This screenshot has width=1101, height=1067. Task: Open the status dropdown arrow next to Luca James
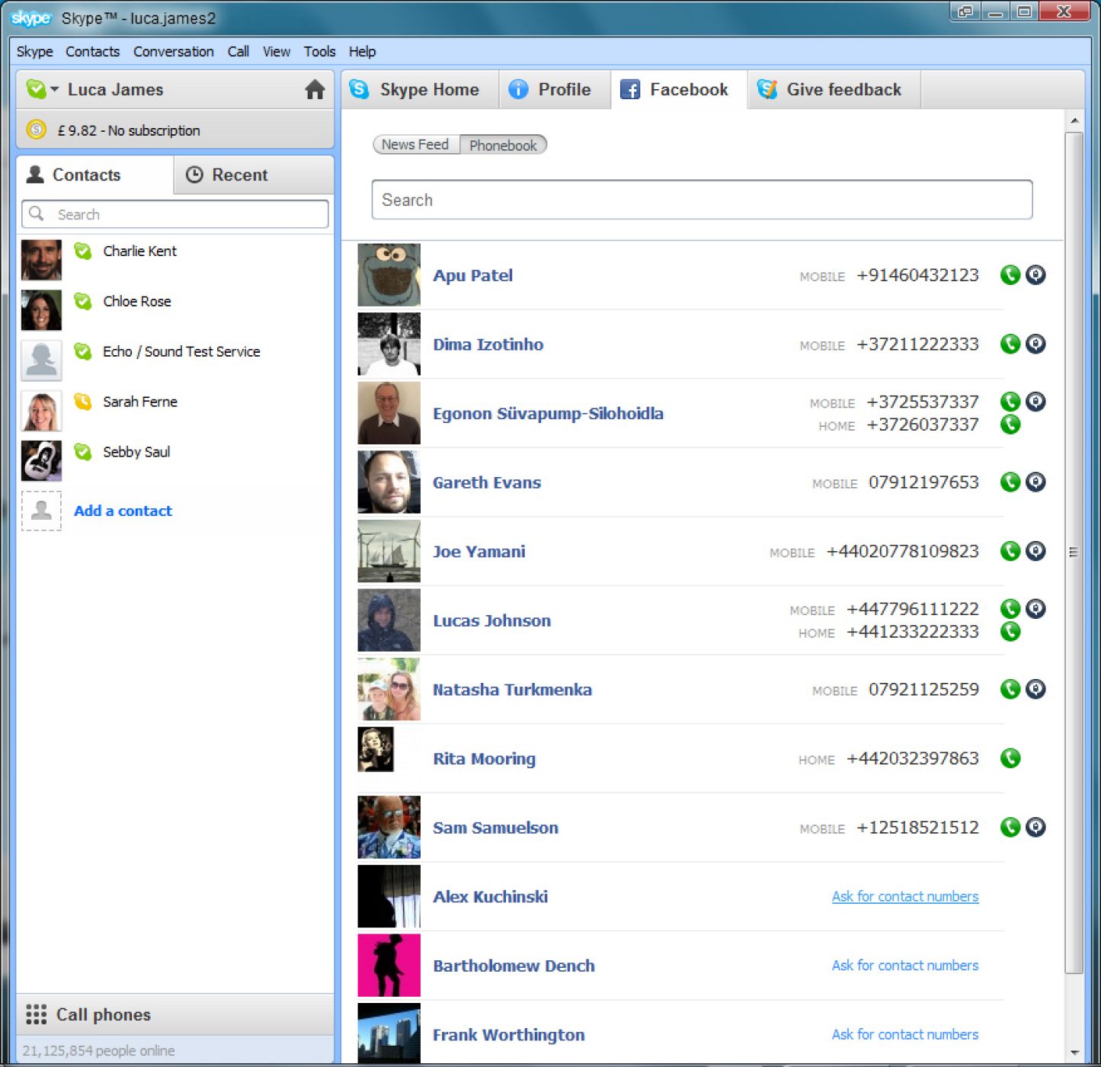[55, 89]
